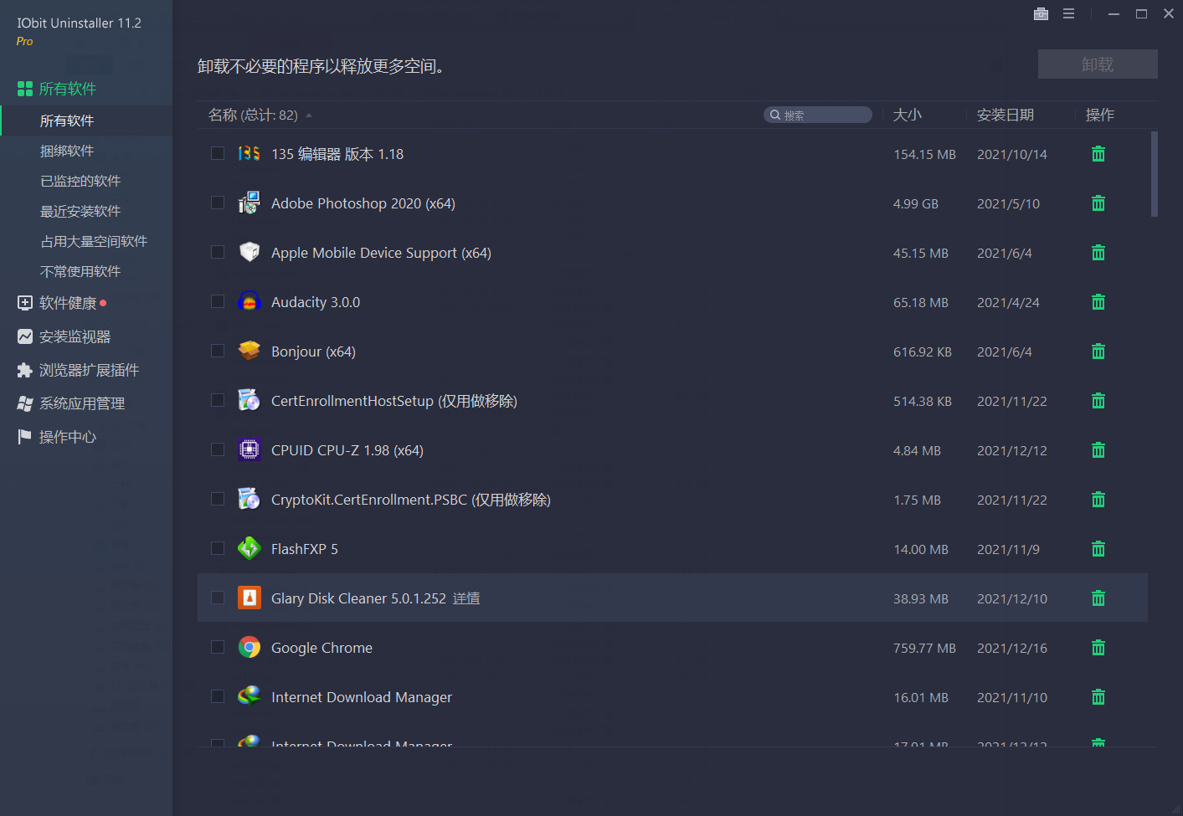Viewport: 1183px width, 816px height.
Task: Click the program list vertical scrollbar
Action: [x=1155, y=174]
